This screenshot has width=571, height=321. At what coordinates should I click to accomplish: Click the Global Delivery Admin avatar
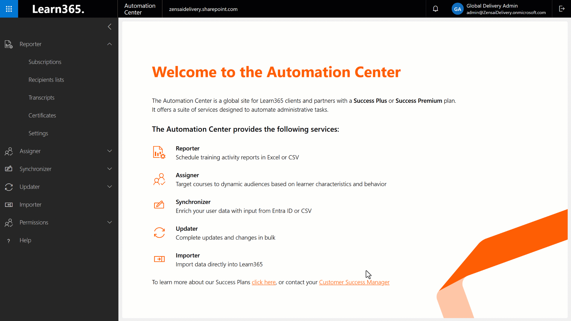[x=457, y=9]
